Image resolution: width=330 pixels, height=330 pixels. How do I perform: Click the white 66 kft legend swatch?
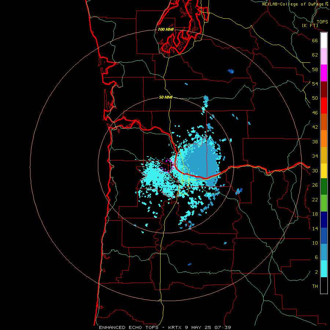click(324, 40)
